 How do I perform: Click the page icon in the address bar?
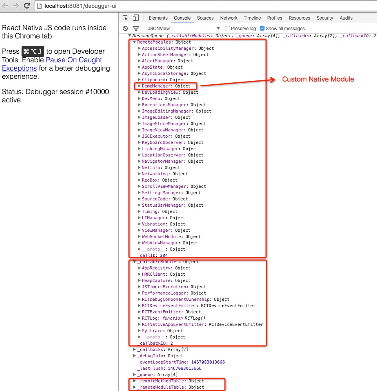pyautogui.click(x=39, y=6)
